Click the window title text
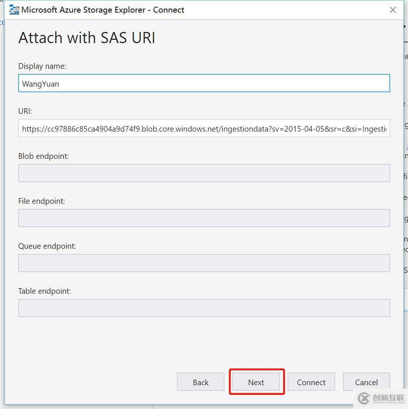Screen dimensions: 408x409 coord(103,10)
